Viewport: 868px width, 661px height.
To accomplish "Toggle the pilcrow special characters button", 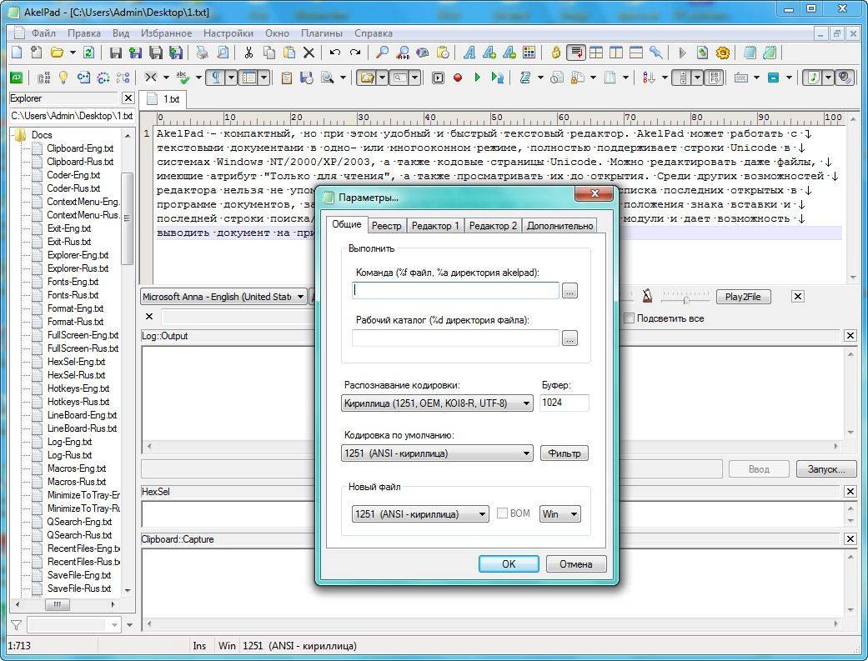I will pyautogui.click(x=216, y=78).
